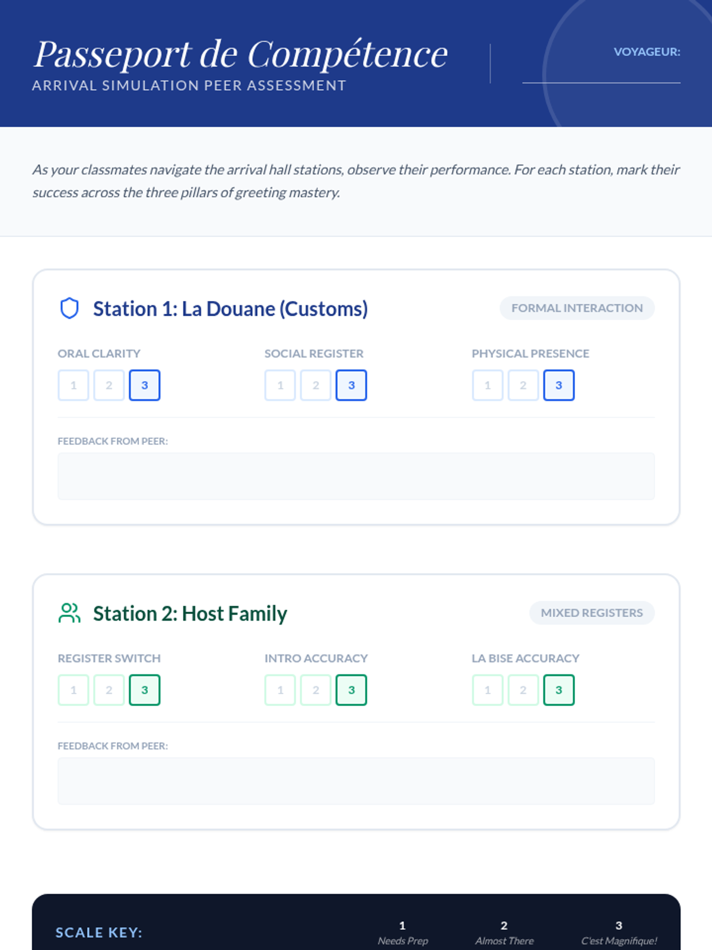
Task: Select score 3 for Oral Clarity
Action: pyautogui.click(x=145, y=385)
